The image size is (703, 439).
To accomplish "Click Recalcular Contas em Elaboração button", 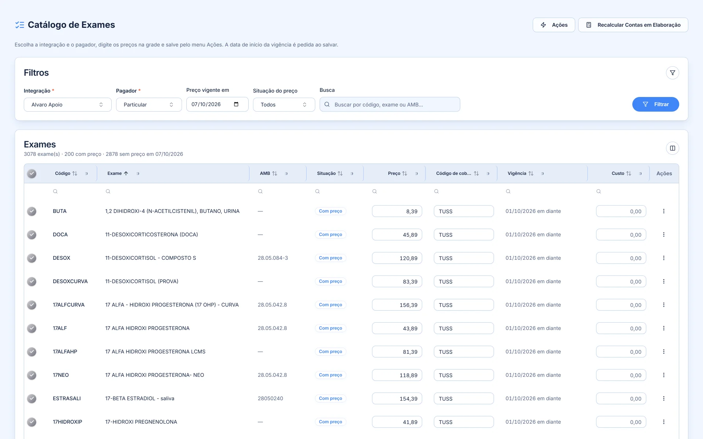I will click(x=633, y=25).
